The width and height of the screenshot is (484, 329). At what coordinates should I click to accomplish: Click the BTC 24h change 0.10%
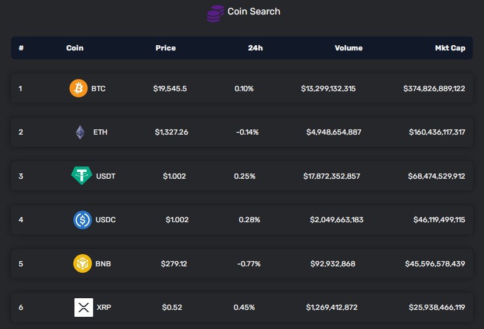click(x=244, y=89)
